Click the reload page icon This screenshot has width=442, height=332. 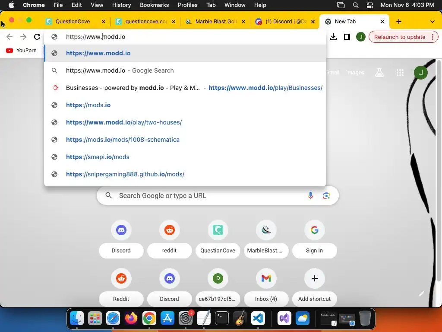click(x=37, y=37)
